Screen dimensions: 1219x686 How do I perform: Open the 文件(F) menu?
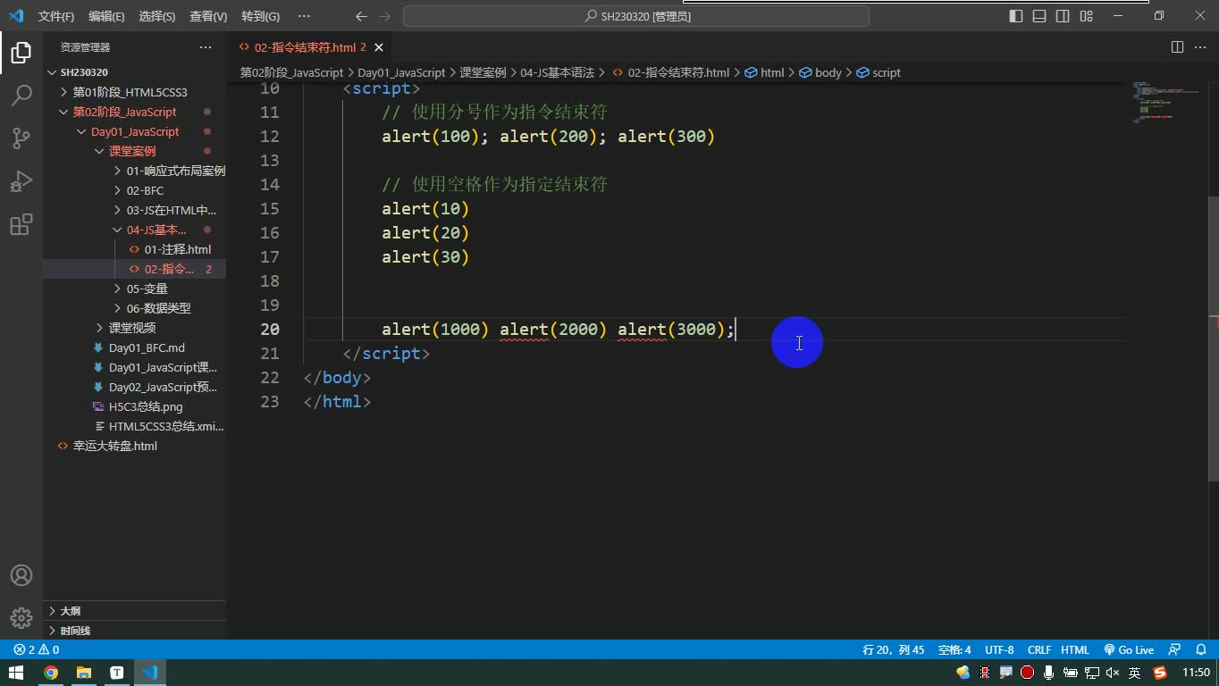pos(56,16)
